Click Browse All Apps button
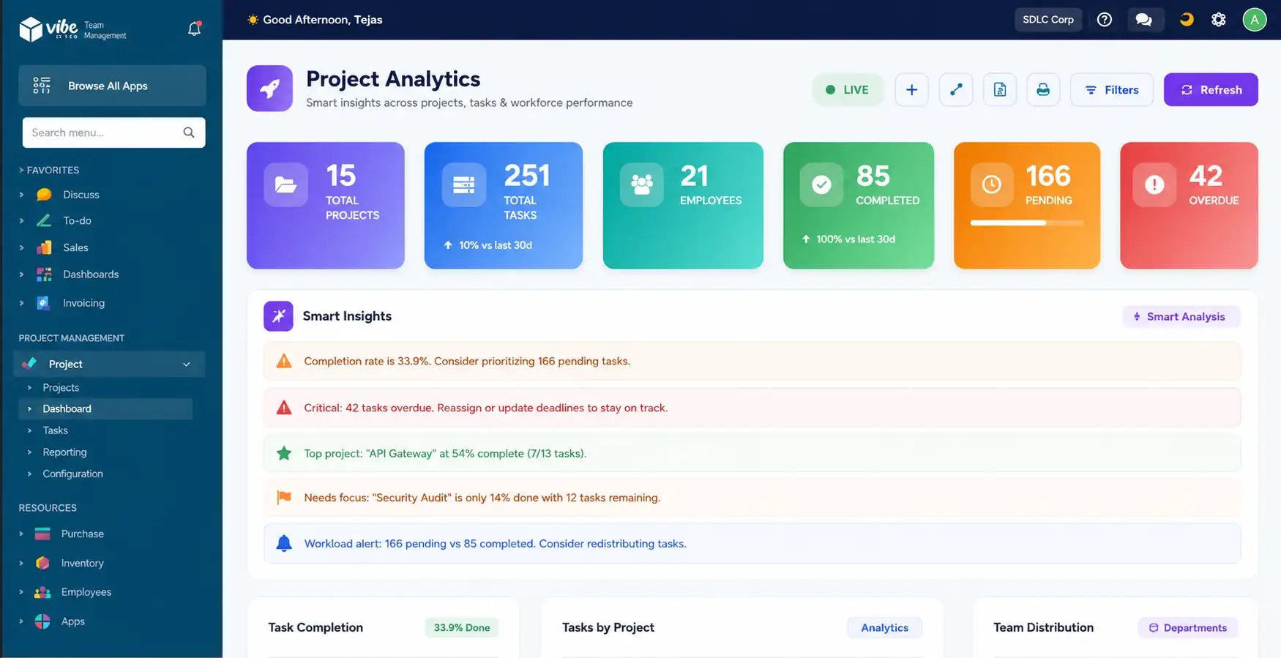This screenshot has width=1281, height=658. [112, 86]
